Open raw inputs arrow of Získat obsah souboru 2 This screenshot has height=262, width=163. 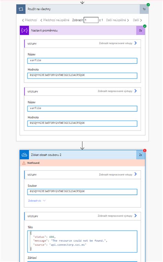tap(135, 174)
